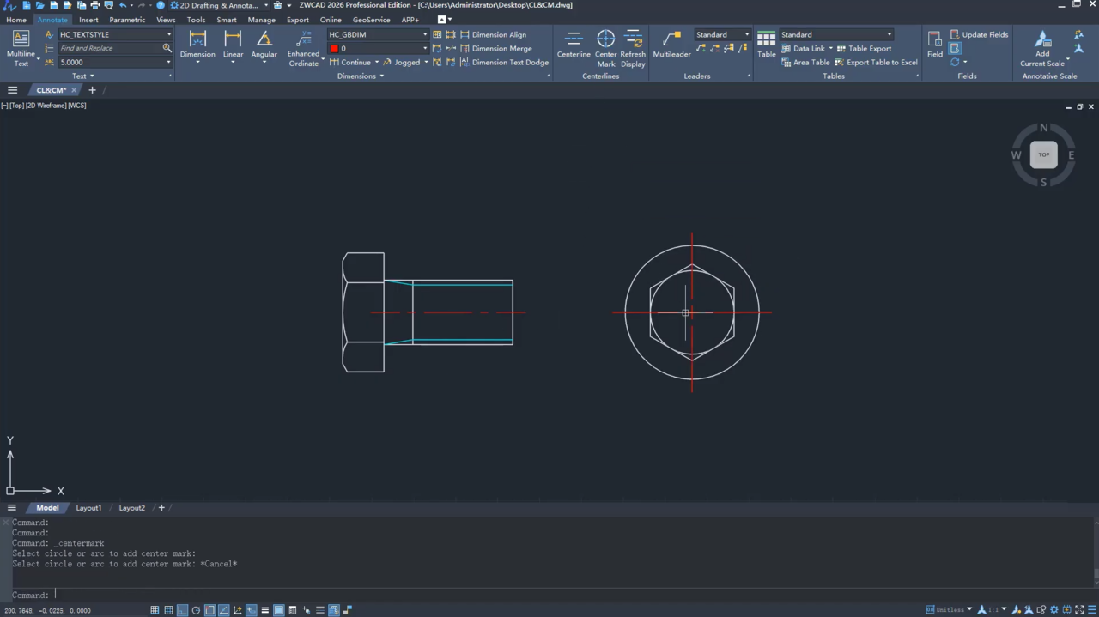Click the Print icon in quick access toolbar
Viewport: 1099px width, 617px height.
click(95, 5)
